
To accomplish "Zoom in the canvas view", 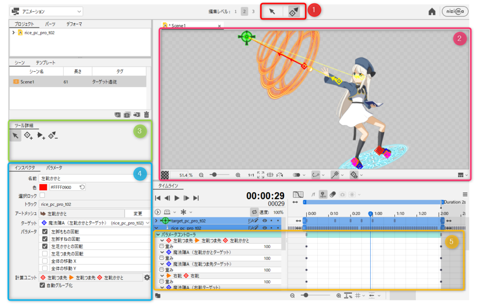I will tap(238, 175).
